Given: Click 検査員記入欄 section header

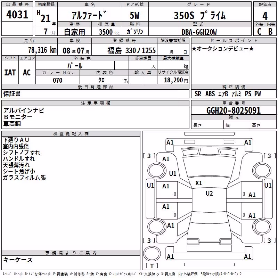Looking at the screenshot, I should coord(71,134).
